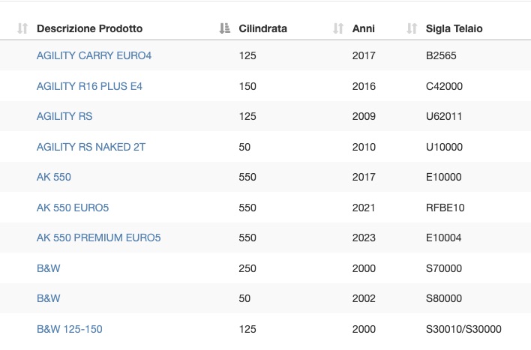Open AGILITY R16 PLUS E4 link
The width and height of the screenshot is (531, 350).
click(x=89, y=86)
